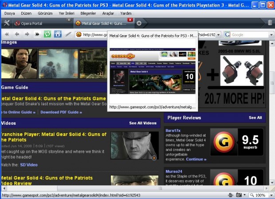This screenshot has height=199, width=275.
Task: Open the third game image thumbnail
Action: coord(93,64)
